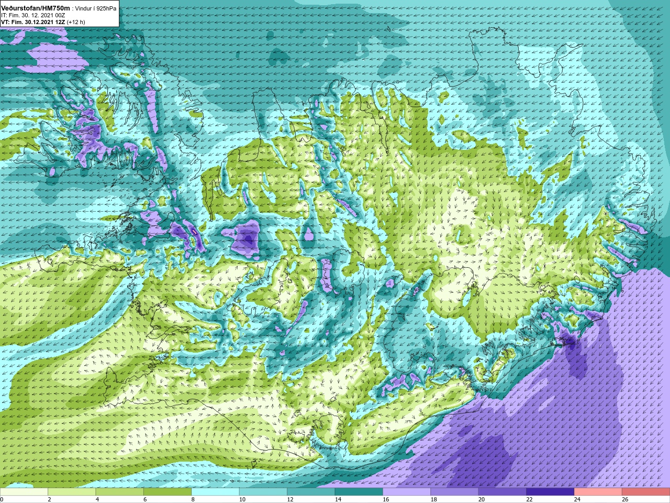Screen dimensions: 670x503
Task: Click the 'IT: Fim. 30. 12. 2021 00Z' line
Action: pyautogui.click(x=33, y=16)
